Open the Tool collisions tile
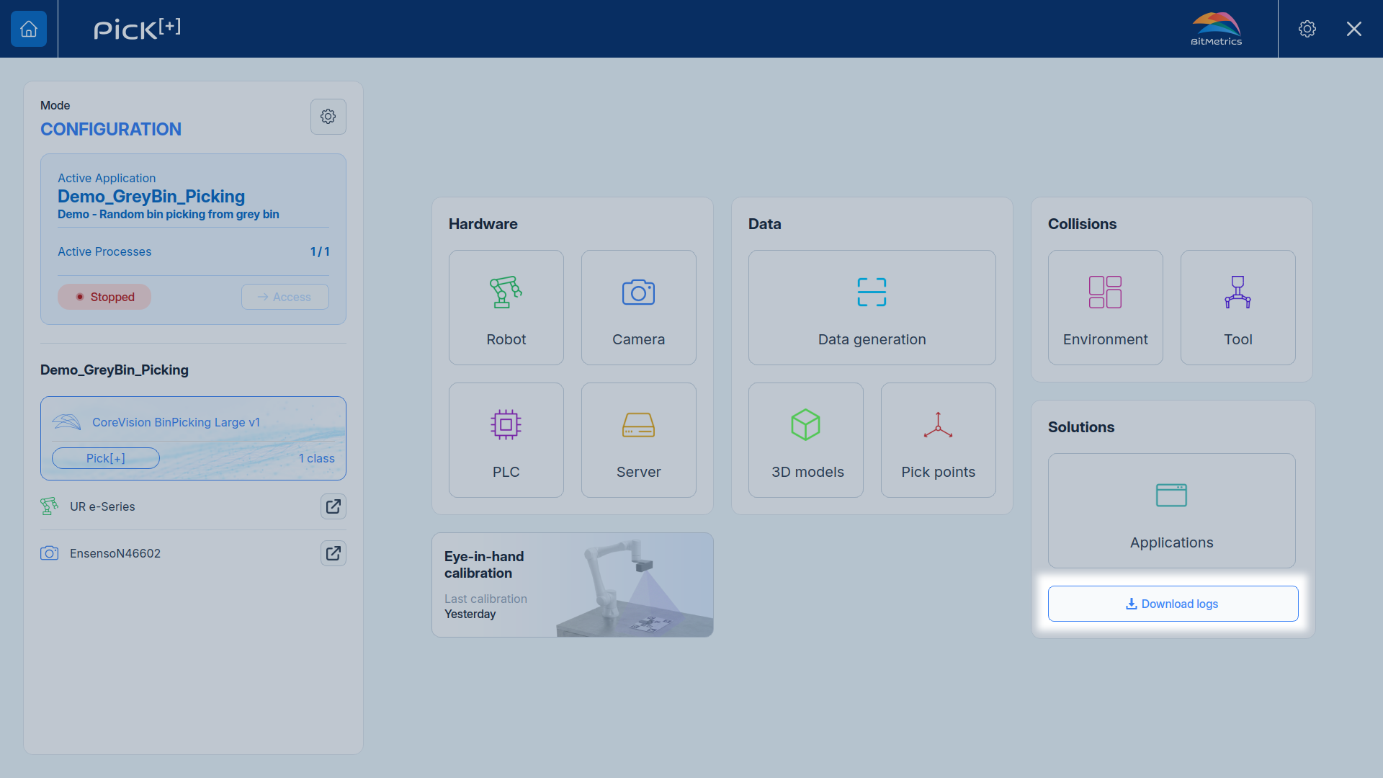 1237,308
